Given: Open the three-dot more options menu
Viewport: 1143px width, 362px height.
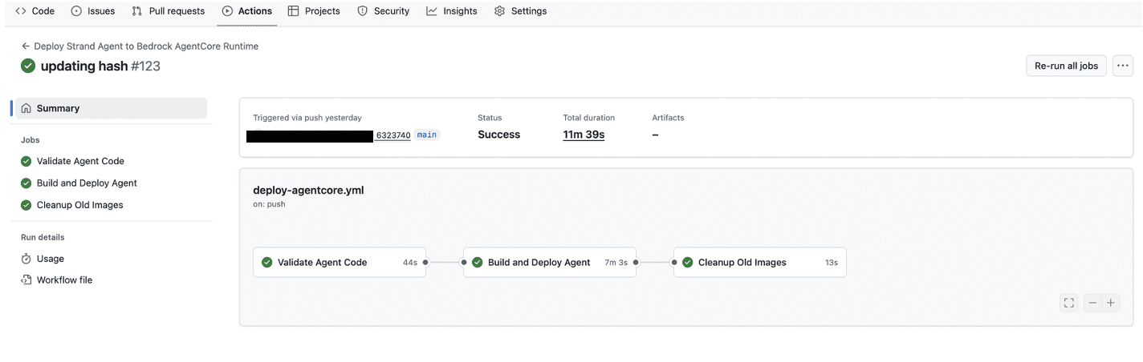Looking at the screenshot, I should (1122, 66).
